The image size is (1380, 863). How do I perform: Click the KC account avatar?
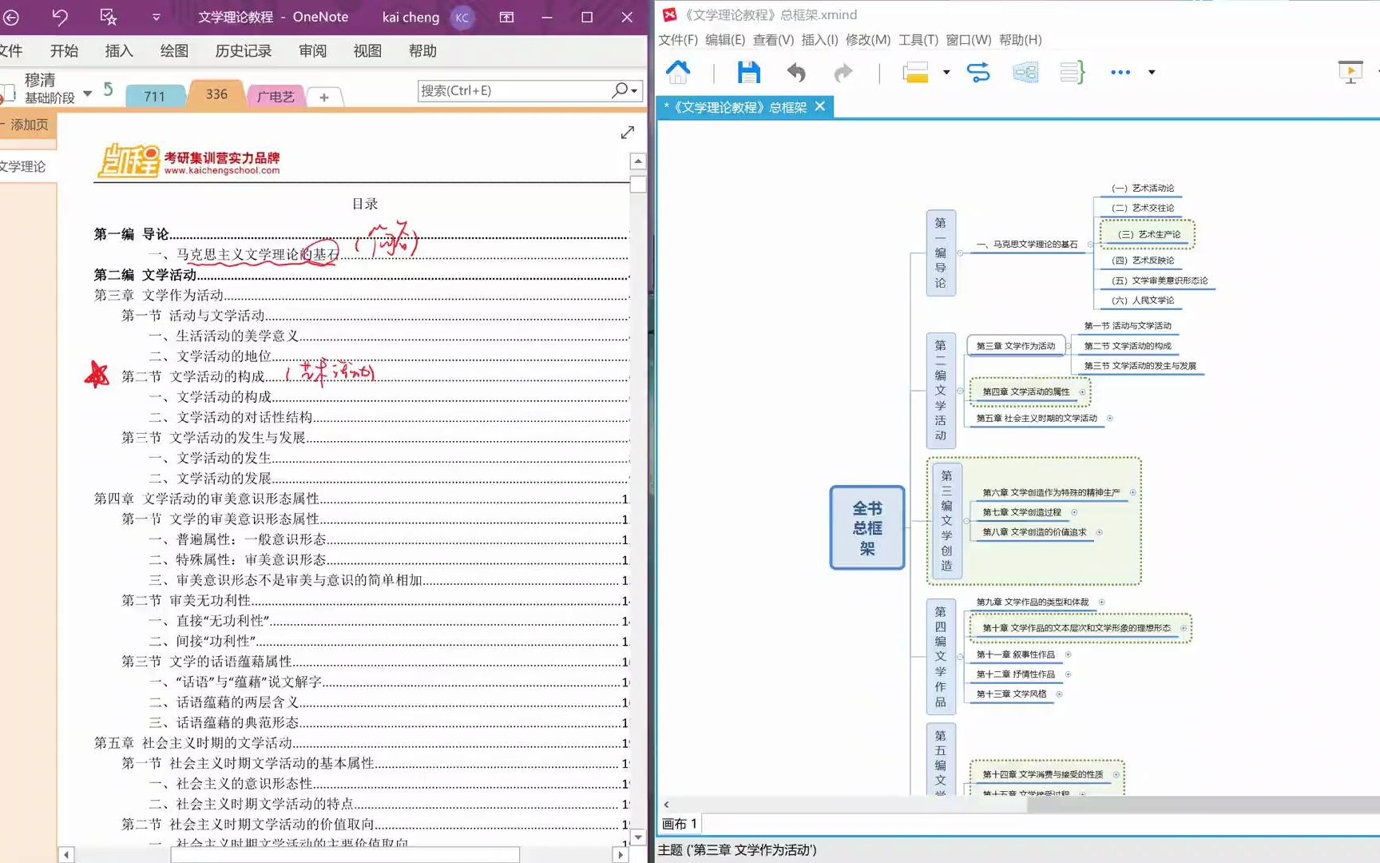coord(462,17)
